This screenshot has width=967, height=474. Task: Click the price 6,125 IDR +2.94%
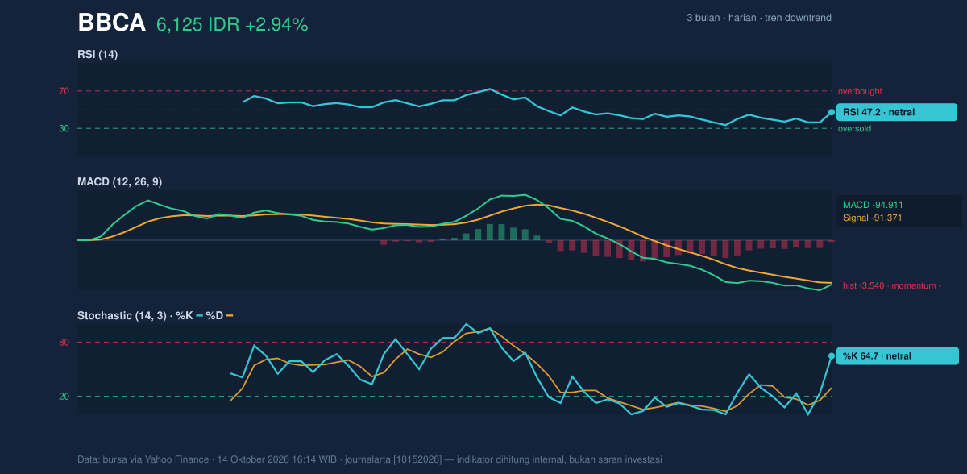(232, 25)
